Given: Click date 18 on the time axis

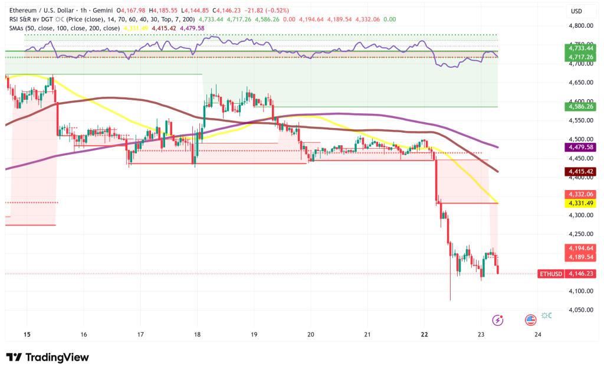Looking at the screenshot, I should tap(197, 335).
